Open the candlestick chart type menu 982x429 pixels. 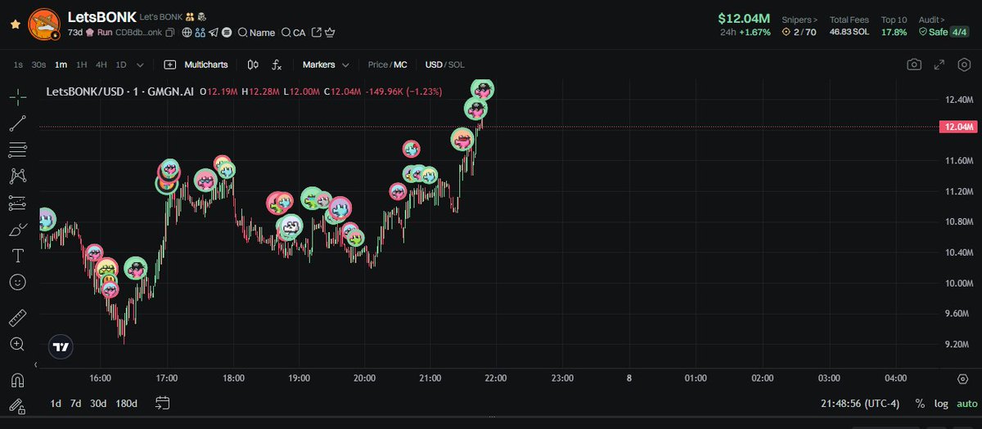pos(253,65)
